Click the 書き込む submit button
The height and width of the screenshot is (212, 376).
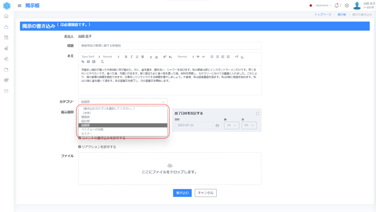(x=182, y=193)
